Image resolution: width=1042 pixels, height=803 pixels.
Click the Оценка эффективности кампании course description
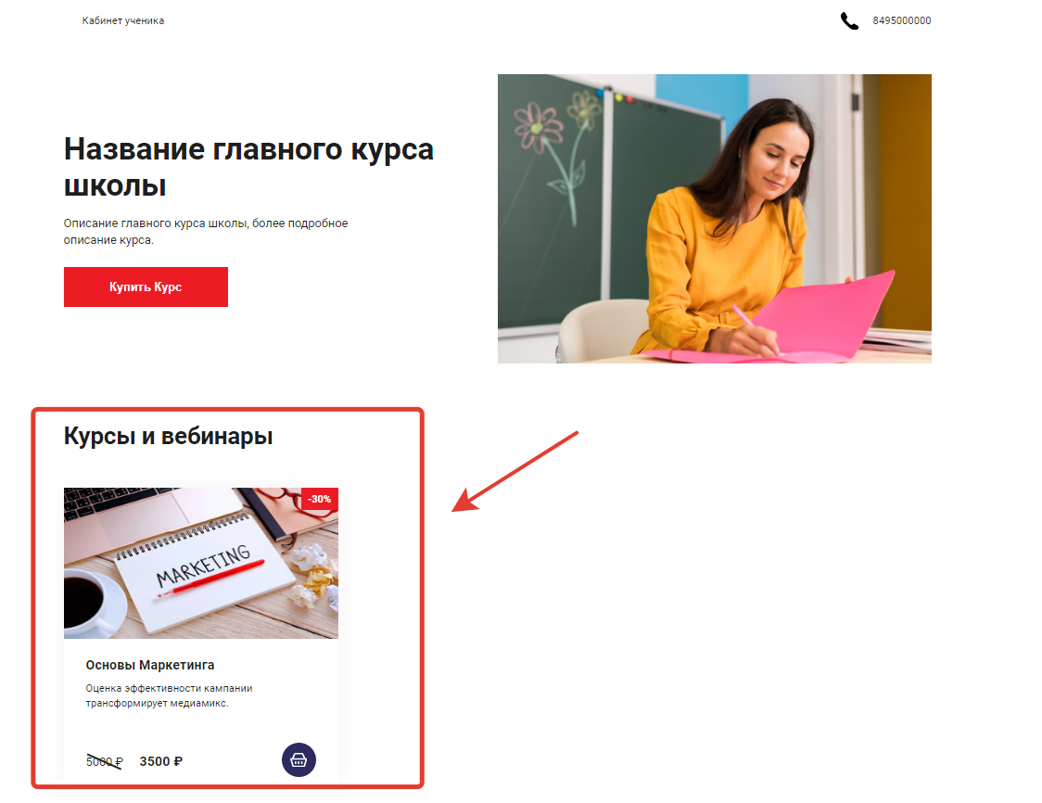(x=169, y=695)
